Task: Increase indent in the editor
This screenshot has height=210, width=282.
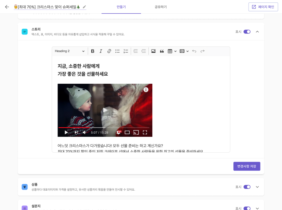Action: pos(144,51)
